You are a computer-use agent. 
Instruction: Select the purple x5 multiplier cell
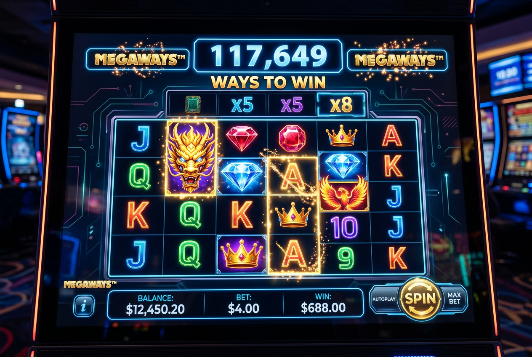point(292,105)
